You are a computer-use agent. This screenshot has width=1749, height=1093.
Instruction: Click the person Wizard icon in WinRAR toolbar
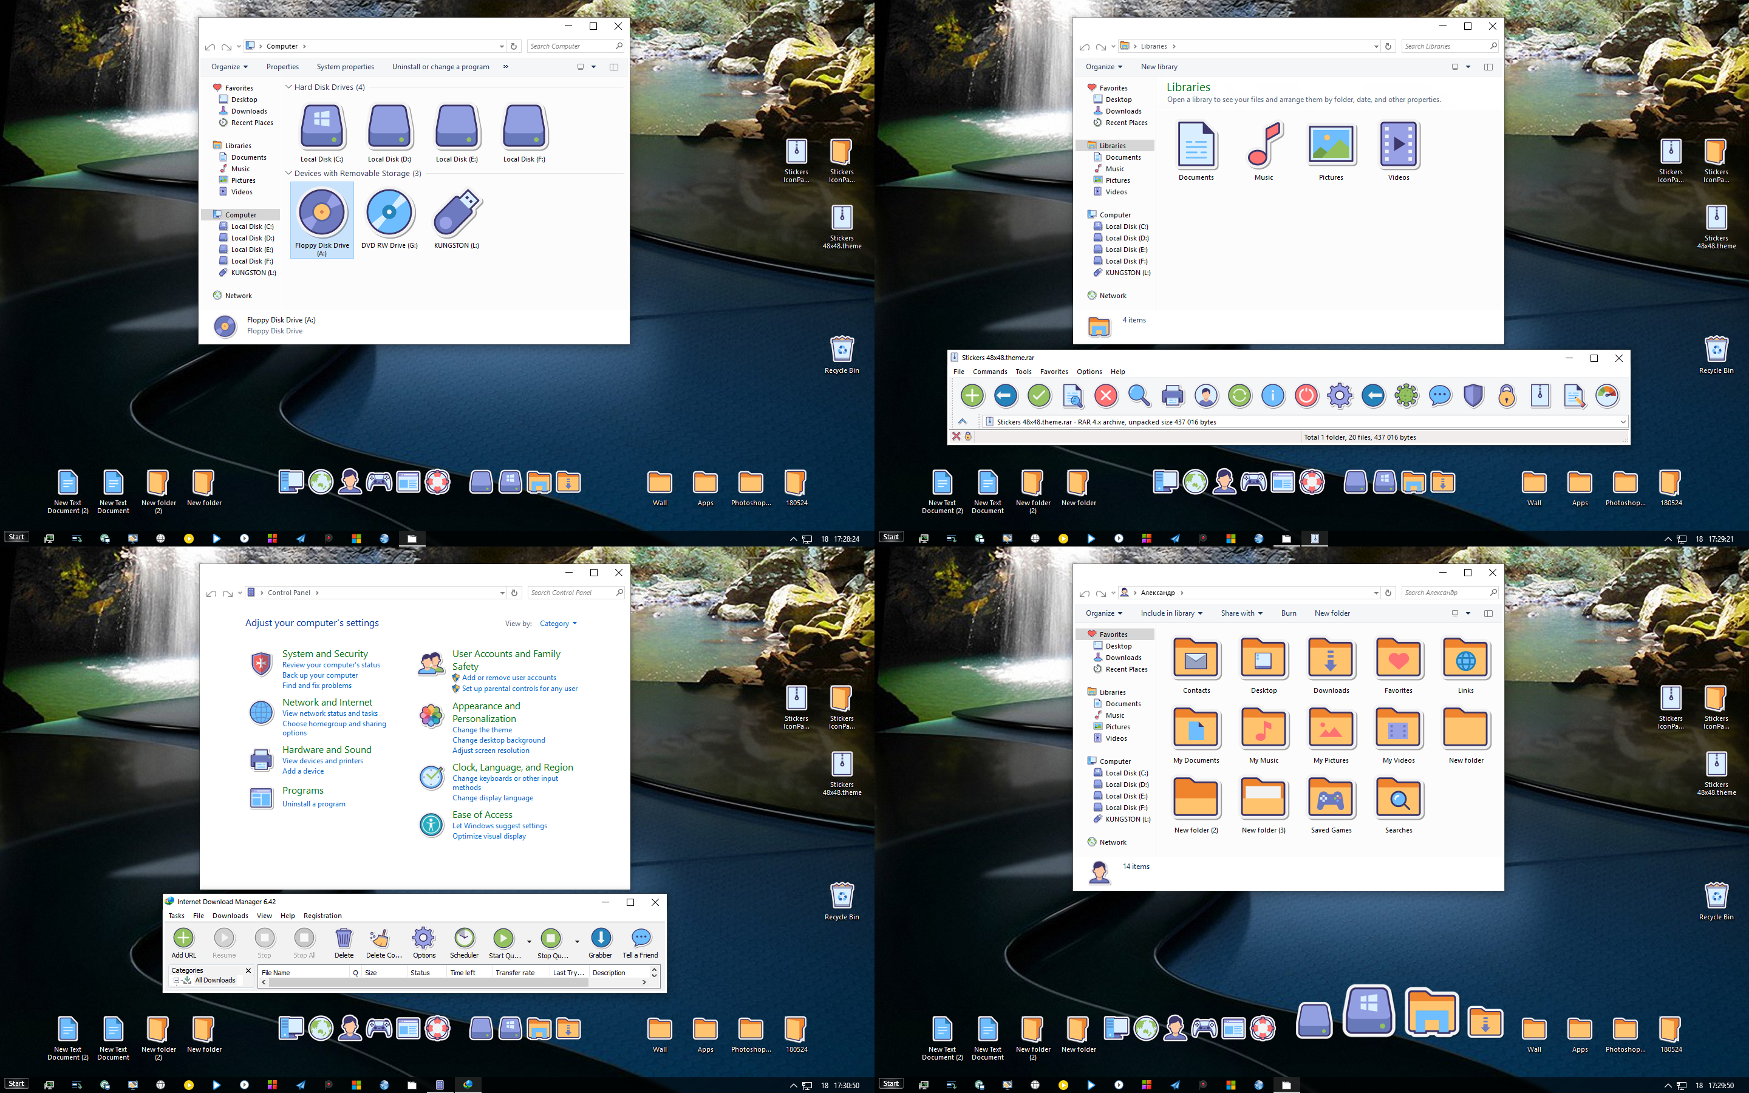click(1206, 395)
